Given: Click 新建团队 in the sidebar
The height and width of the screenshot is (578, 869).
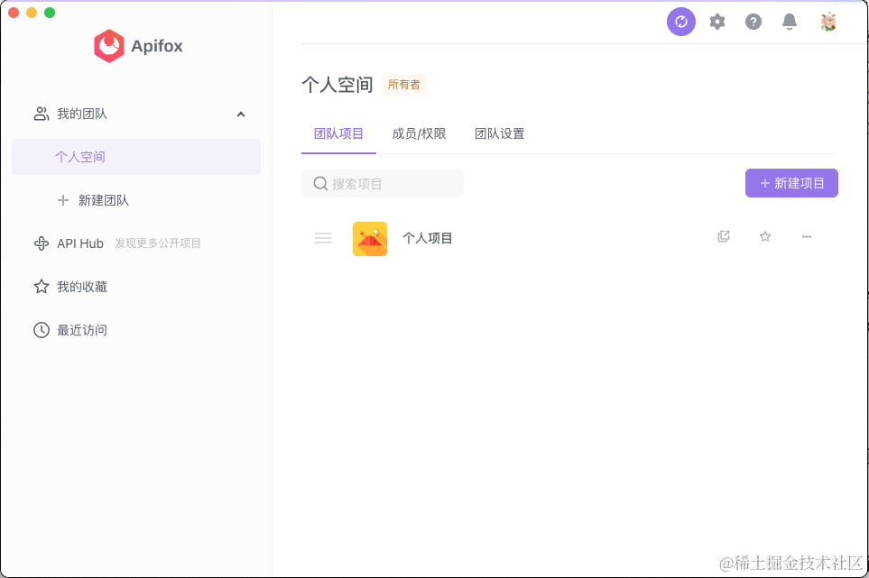Looking at the screenshot, I should tap(103, 200).
